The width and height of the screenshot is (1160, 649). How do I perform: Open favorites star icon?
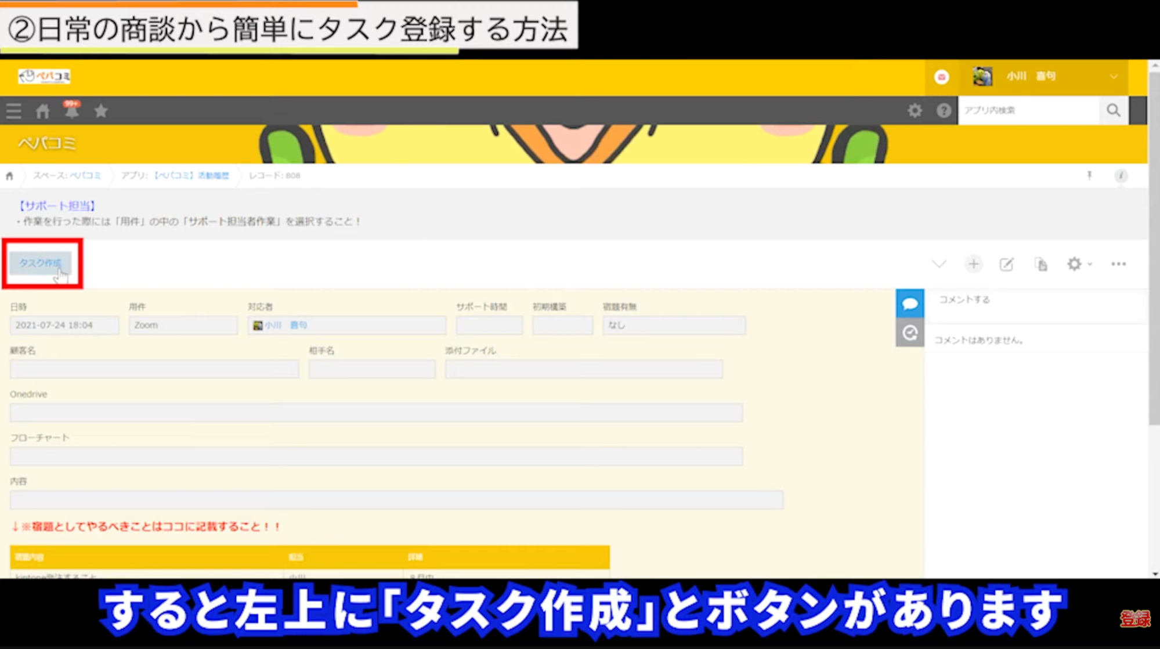[x=101, y=111]
